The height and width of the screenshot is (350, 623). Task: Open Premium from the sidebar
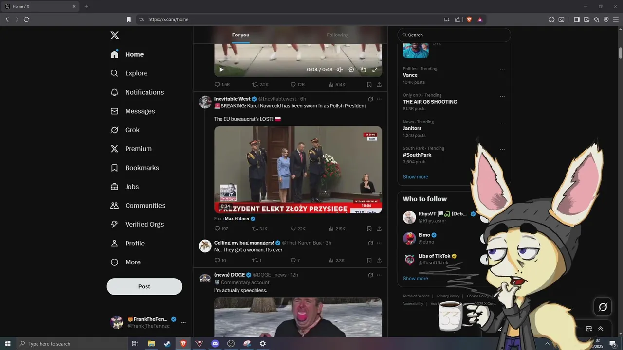pyautogui.click(x=131, y=149)
